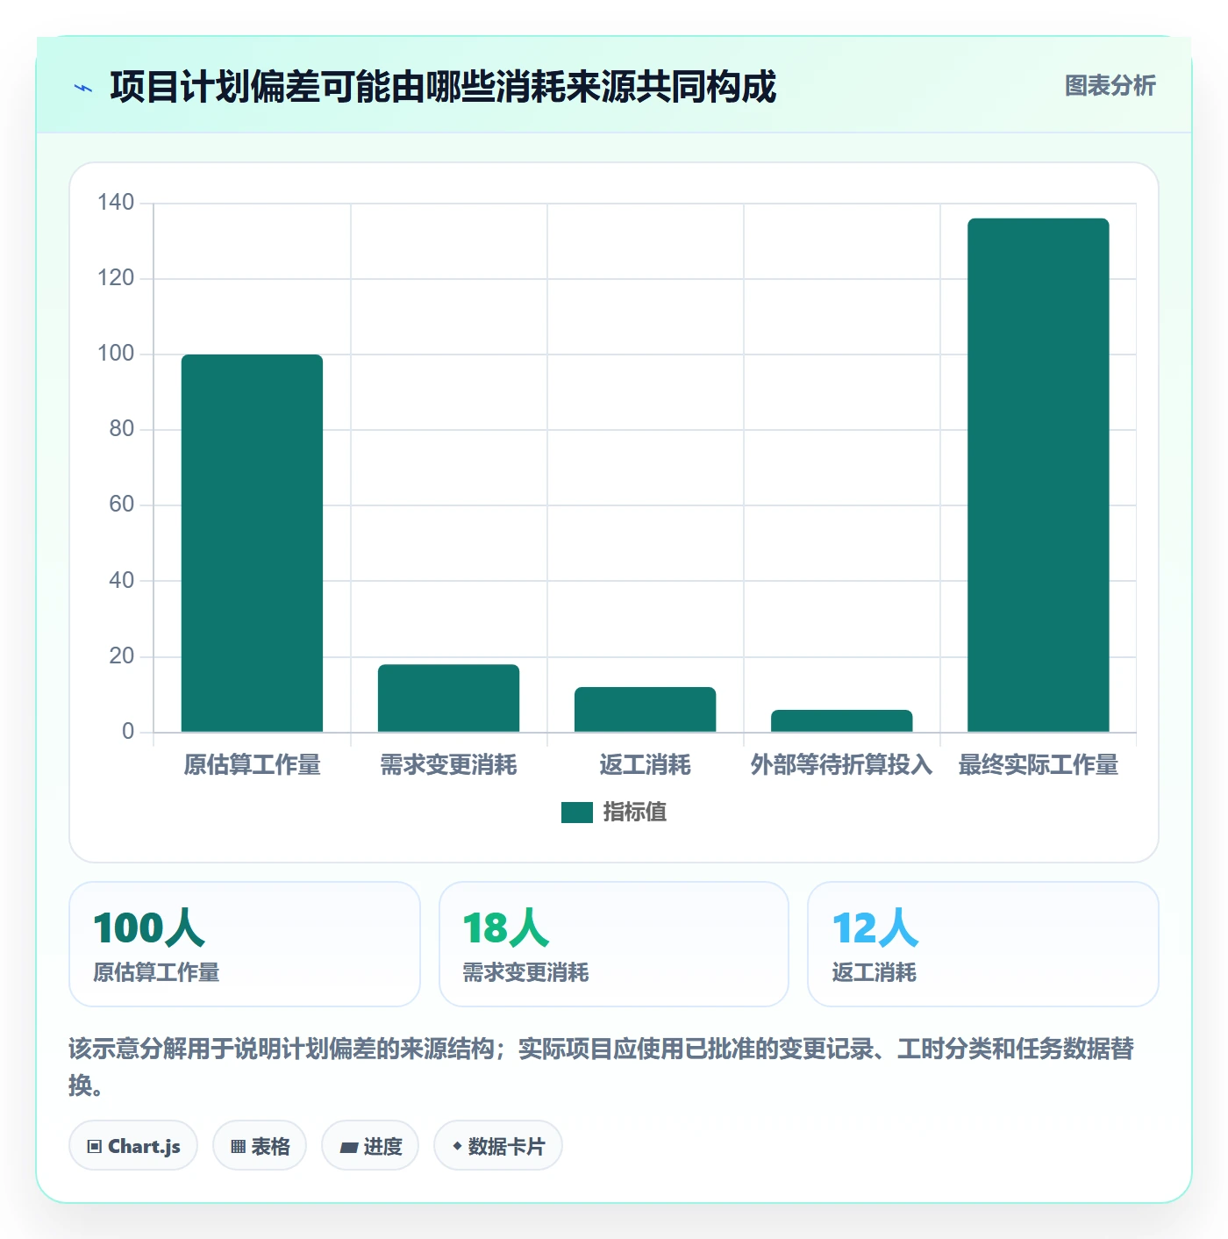Click the note paragraph starting with 该示意分解
This screenshot has width=1228, height=1239.
pos(602,1066)
